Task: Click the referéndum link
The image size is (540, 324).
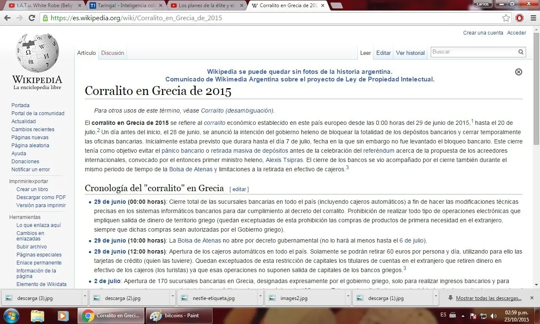Action: pyautogui.click(x=379, y=151)
